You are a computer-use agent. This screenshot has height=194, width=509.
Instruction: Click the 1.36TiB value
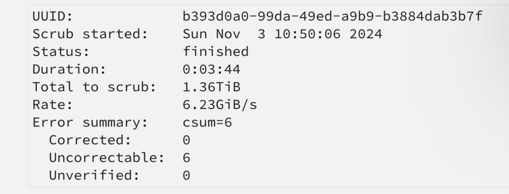click(x=212, y=87)
